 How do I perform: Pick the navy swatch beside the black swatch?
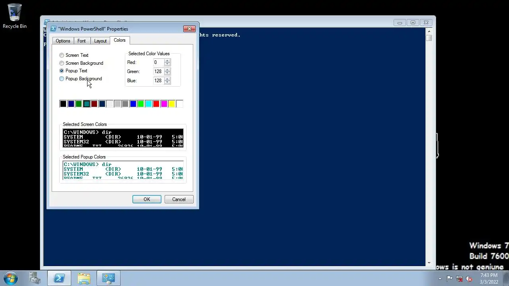click(x=71, y=104)
